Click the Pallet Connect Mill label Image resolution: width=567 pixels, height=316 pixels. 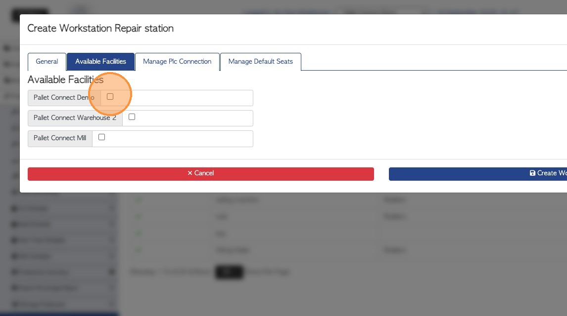(x=60, y=138)
